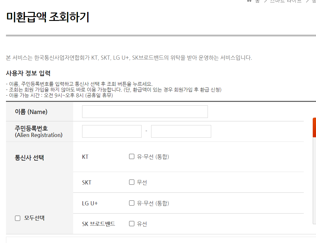Viewport: 316px width, 243px height.
Task: Click the LG U+ carrier label
Action: [x=90, y=203]
